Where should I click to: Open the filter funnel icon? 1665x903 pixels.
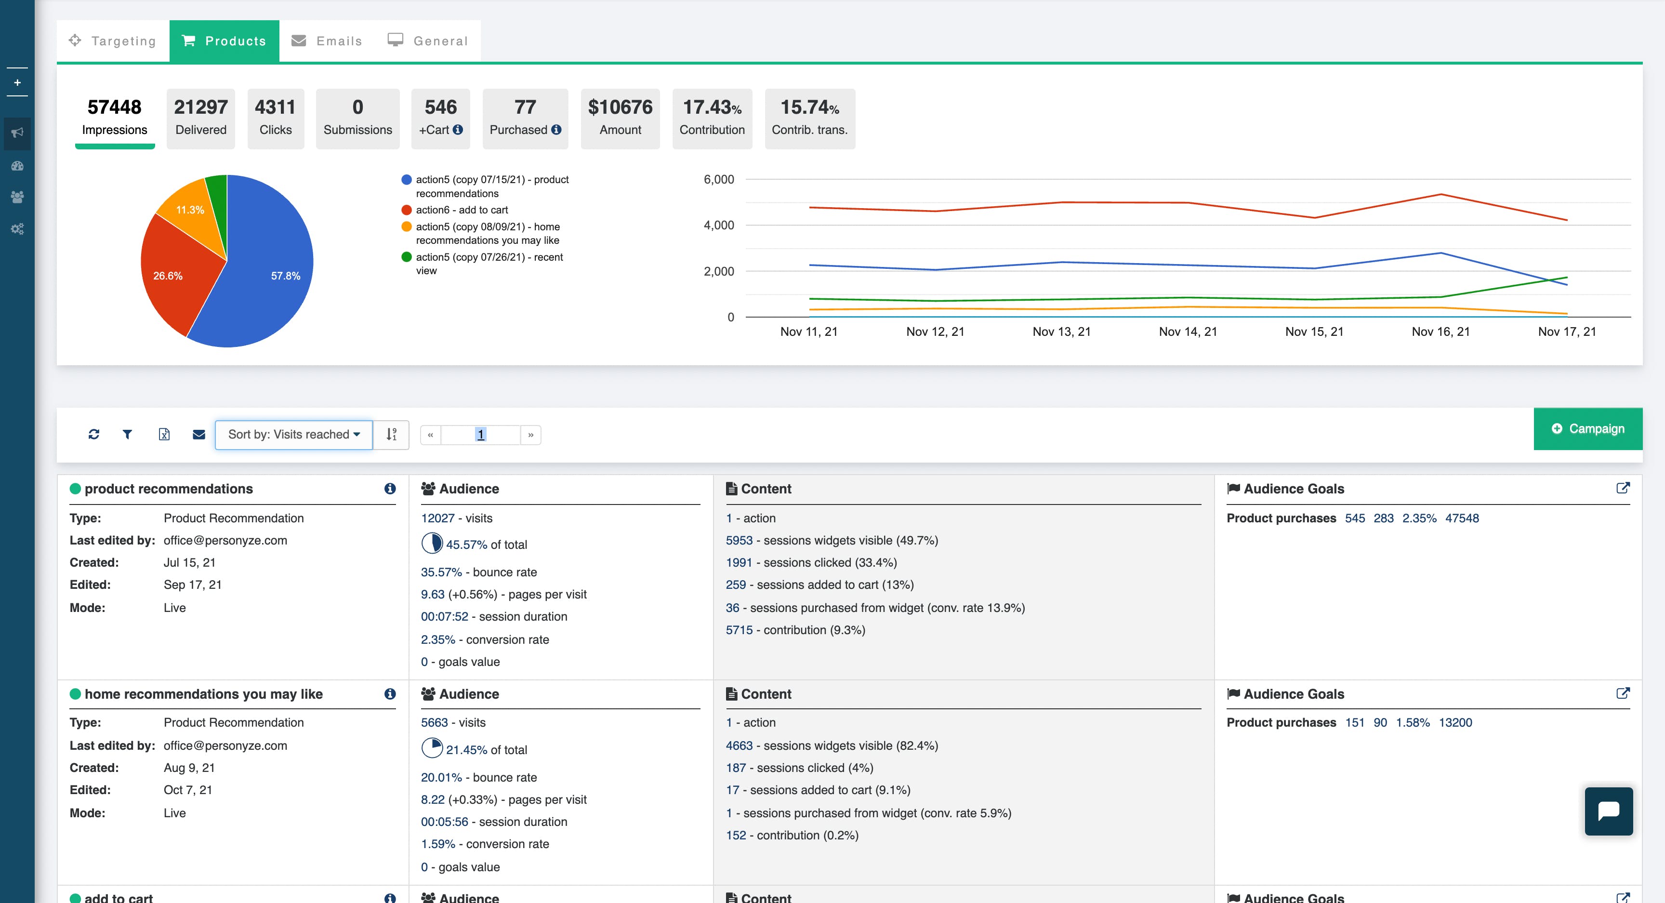pos(127,434)
